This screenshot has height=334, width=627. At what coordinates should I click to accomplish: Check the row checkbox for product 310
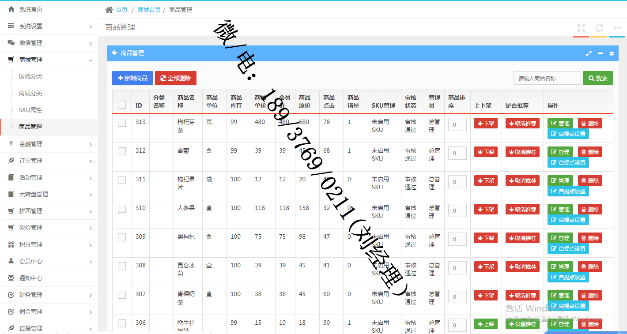122,209
